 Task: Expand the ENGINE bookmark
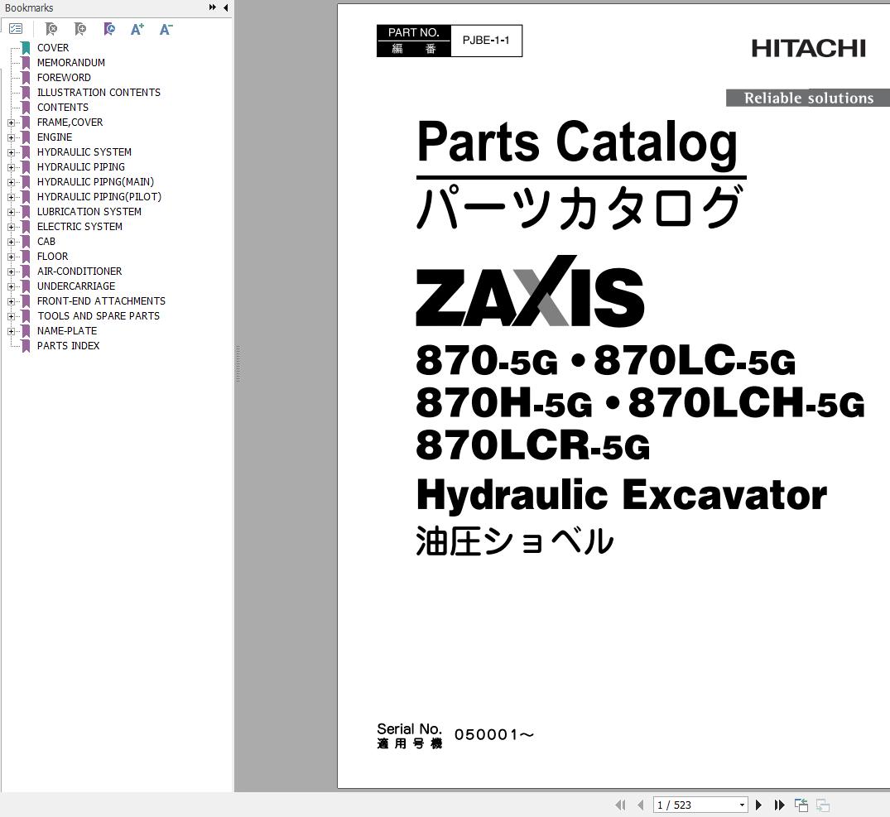11,137
